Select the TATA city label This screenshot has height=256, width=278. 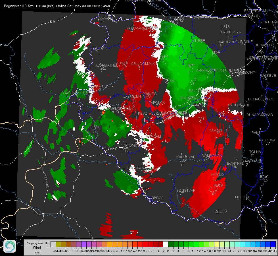tap(225, 26)
